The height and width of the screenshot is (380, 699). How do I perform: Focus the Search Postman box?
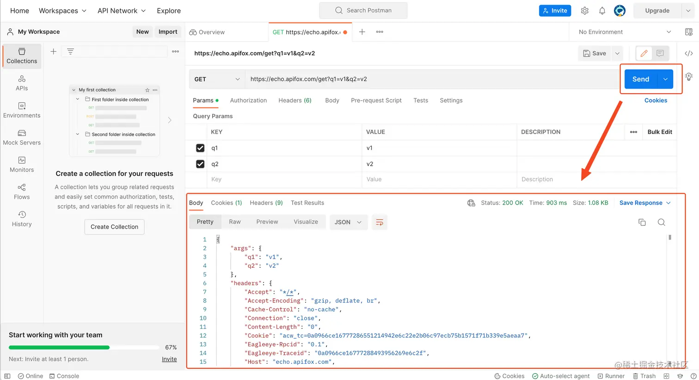click(363, 11)
